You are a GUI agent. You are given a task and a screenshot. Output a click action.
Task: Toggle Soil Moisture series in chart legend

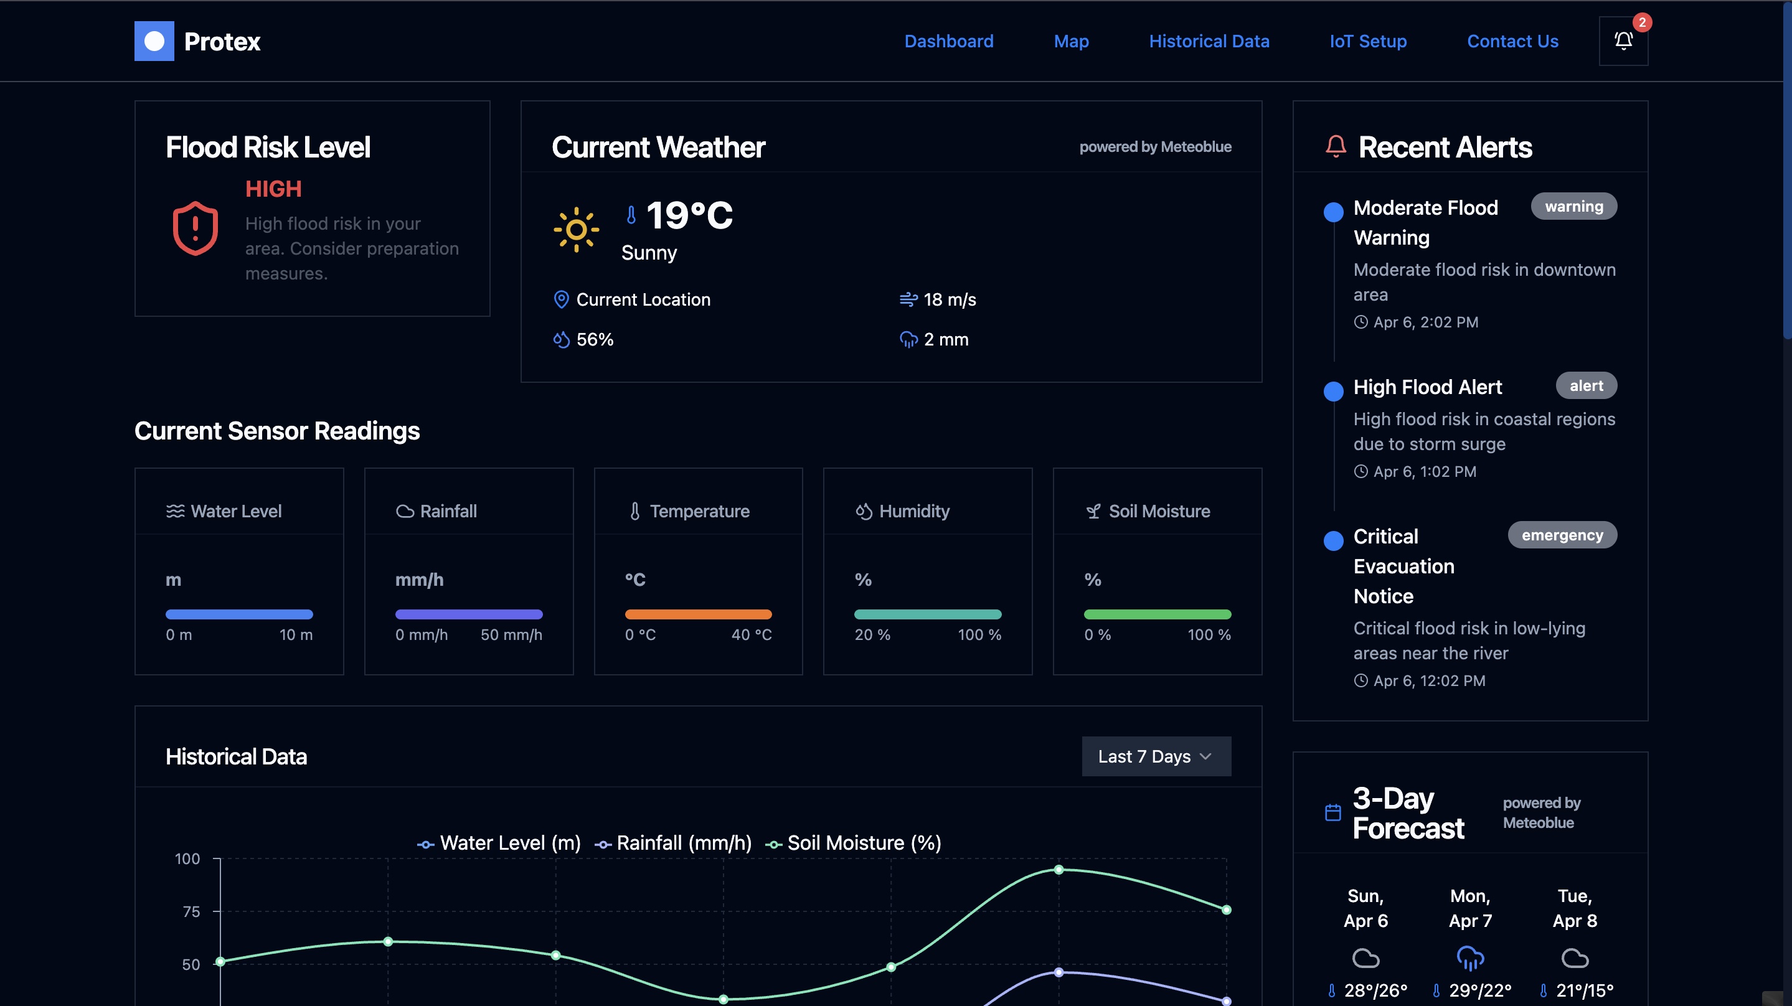point(853,843)
